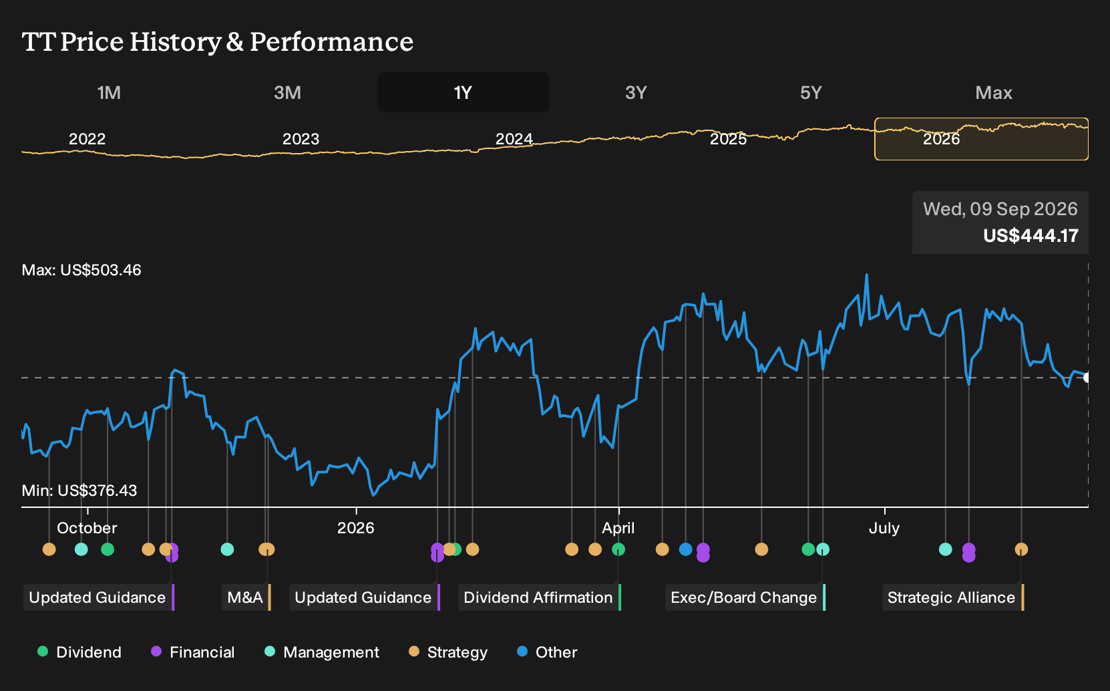Image resolution: width=1110 pixels, height=691 pixels.
Task: Click the first orange strategy marker at far left
Action: point(49,549)
